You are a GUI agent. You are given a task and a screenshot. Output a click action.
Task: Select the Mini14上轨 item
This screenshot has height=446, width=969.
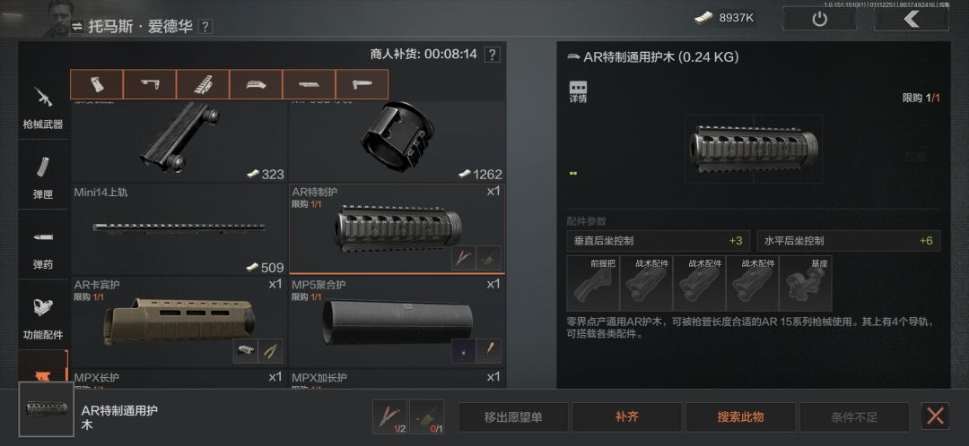pyautogui.click(x=179, y=229)
